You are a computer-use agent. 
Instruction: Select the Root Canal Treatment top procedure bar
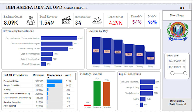coord(148,82)
